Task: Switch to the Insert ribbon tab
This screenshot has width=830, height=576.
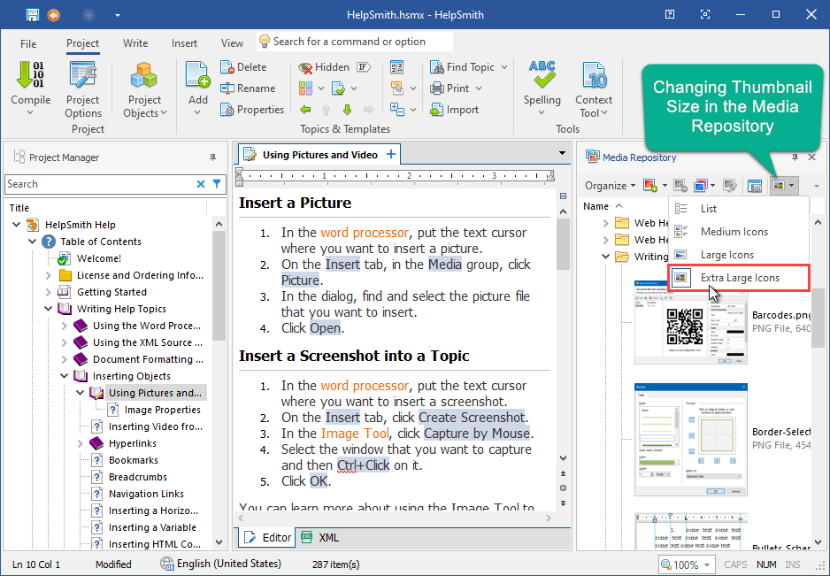Action: click(184, 43)
